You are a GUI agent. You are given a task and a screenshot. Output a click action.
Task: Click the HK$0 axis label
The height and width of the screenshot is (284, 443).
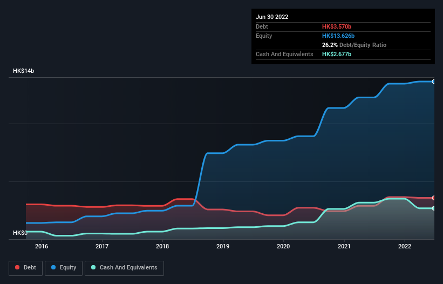point(20,233)
